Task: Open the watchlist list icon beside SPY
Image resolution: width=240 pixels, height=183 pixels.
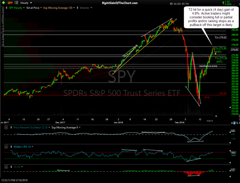Action: [x=16, y=3]
